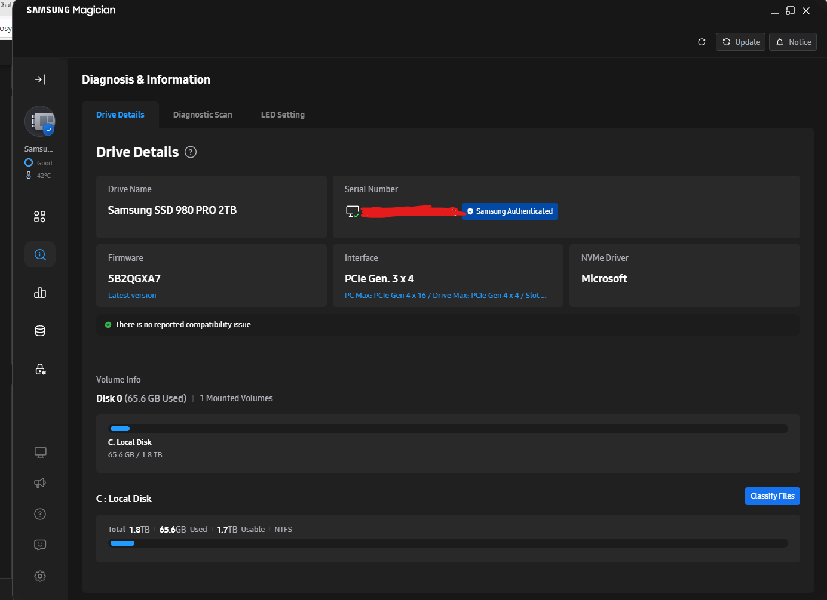This screenshot has height=600, width=827.
Task: Open the megaphone announcements icon
Action: [40, 483]
